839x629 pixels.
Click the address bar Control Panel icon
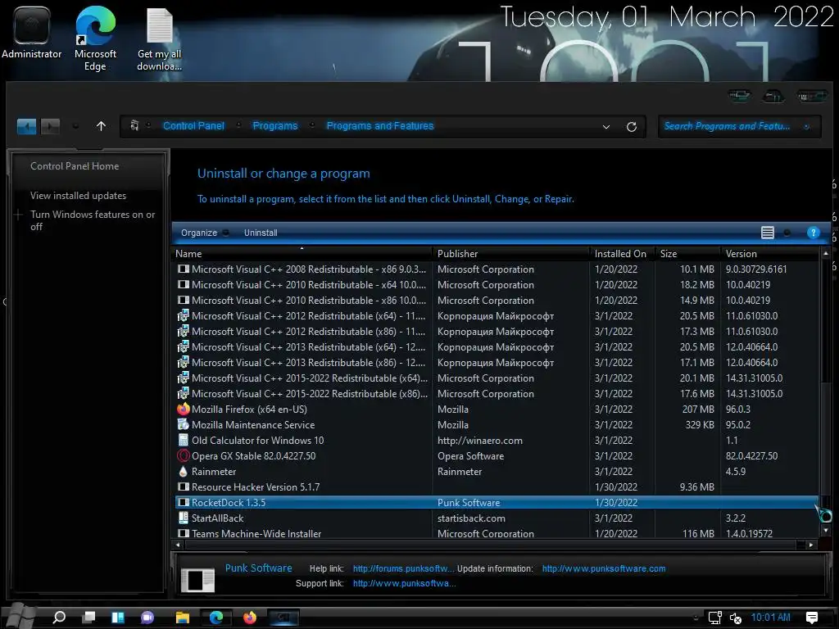point(134,125)
